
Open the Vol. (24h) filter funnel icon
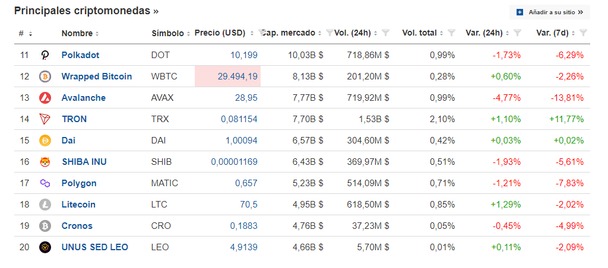point(385,33)
